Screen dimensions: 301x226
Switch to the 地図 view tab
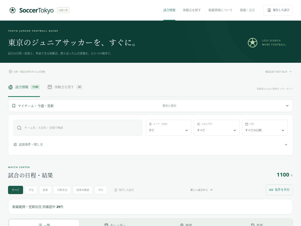pyautogui.click(x=186, y=223)
